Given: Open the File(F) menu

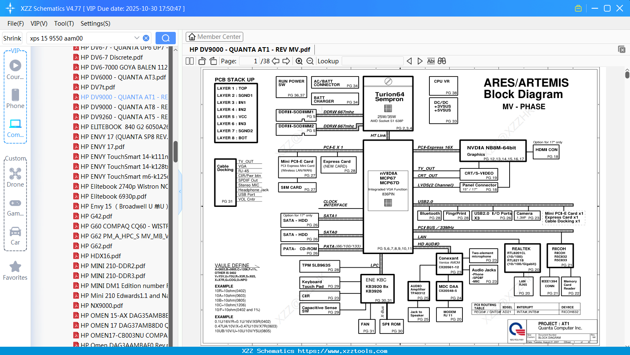Looking at the screenshot, I should tap(16, 24).
